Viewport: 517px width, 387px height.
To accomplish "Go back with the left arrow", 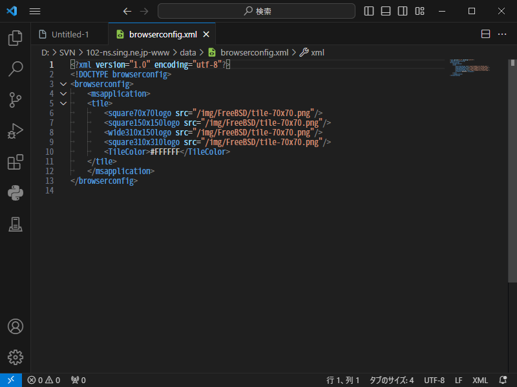I will coord(127,12).
